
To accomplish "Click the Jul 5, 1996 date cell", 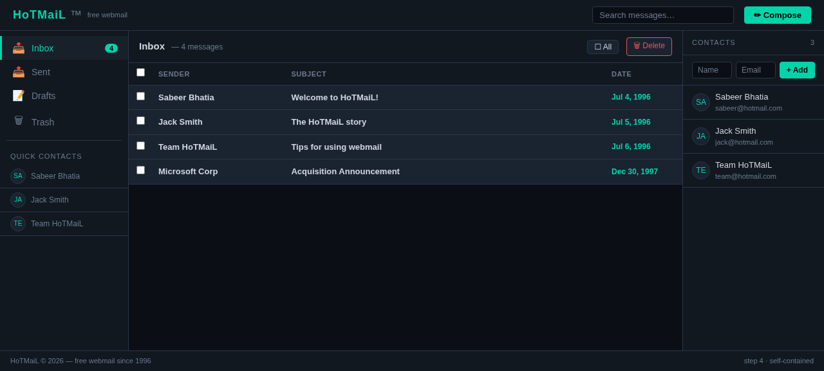I will [631, 122].
